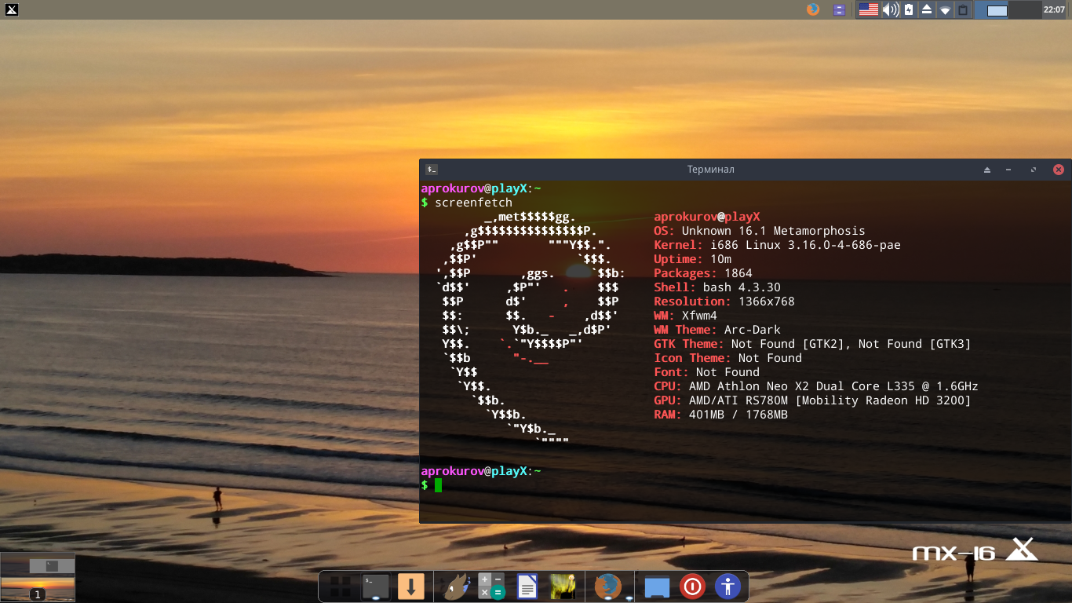Open the X application menu in top panel
1072x603 pixels.
click(x=11, y=9)
